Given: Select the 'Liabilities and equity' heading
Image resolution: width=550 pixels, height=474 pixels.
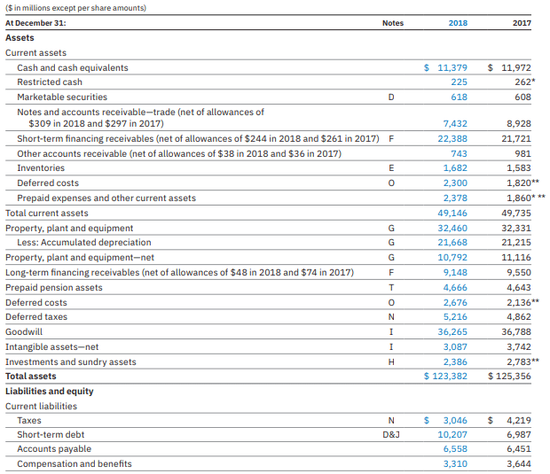Looking at the screenshot, I should click(50, 392).
